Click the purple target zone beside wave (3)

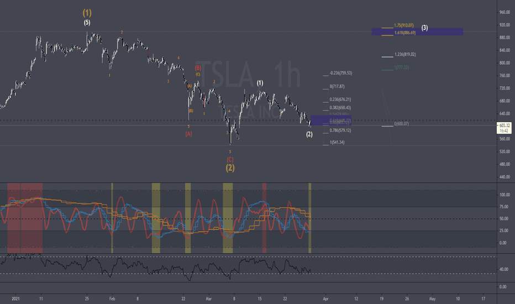pyautogui.click(x=417, y=32)
